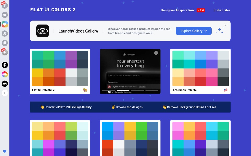Click the small blue bear icon at sidebar bottom
The height and width of the screenshot is (156, 251).
[x=5, y=151]
